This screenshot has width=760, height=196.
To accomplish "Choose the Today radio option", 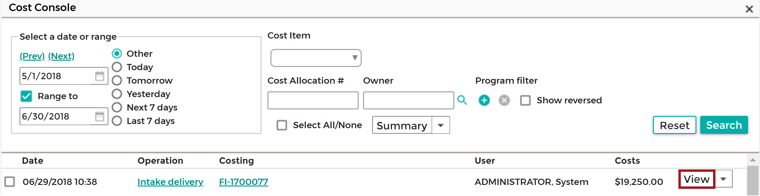I will click(x=117, y=67).
